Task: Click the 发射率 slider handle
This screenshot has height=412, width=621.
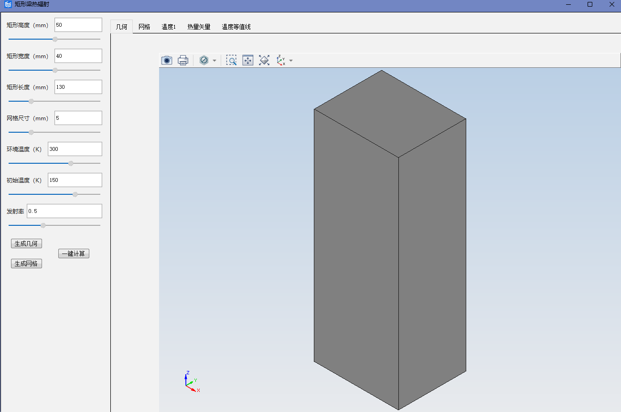Action: pos(43,225)
